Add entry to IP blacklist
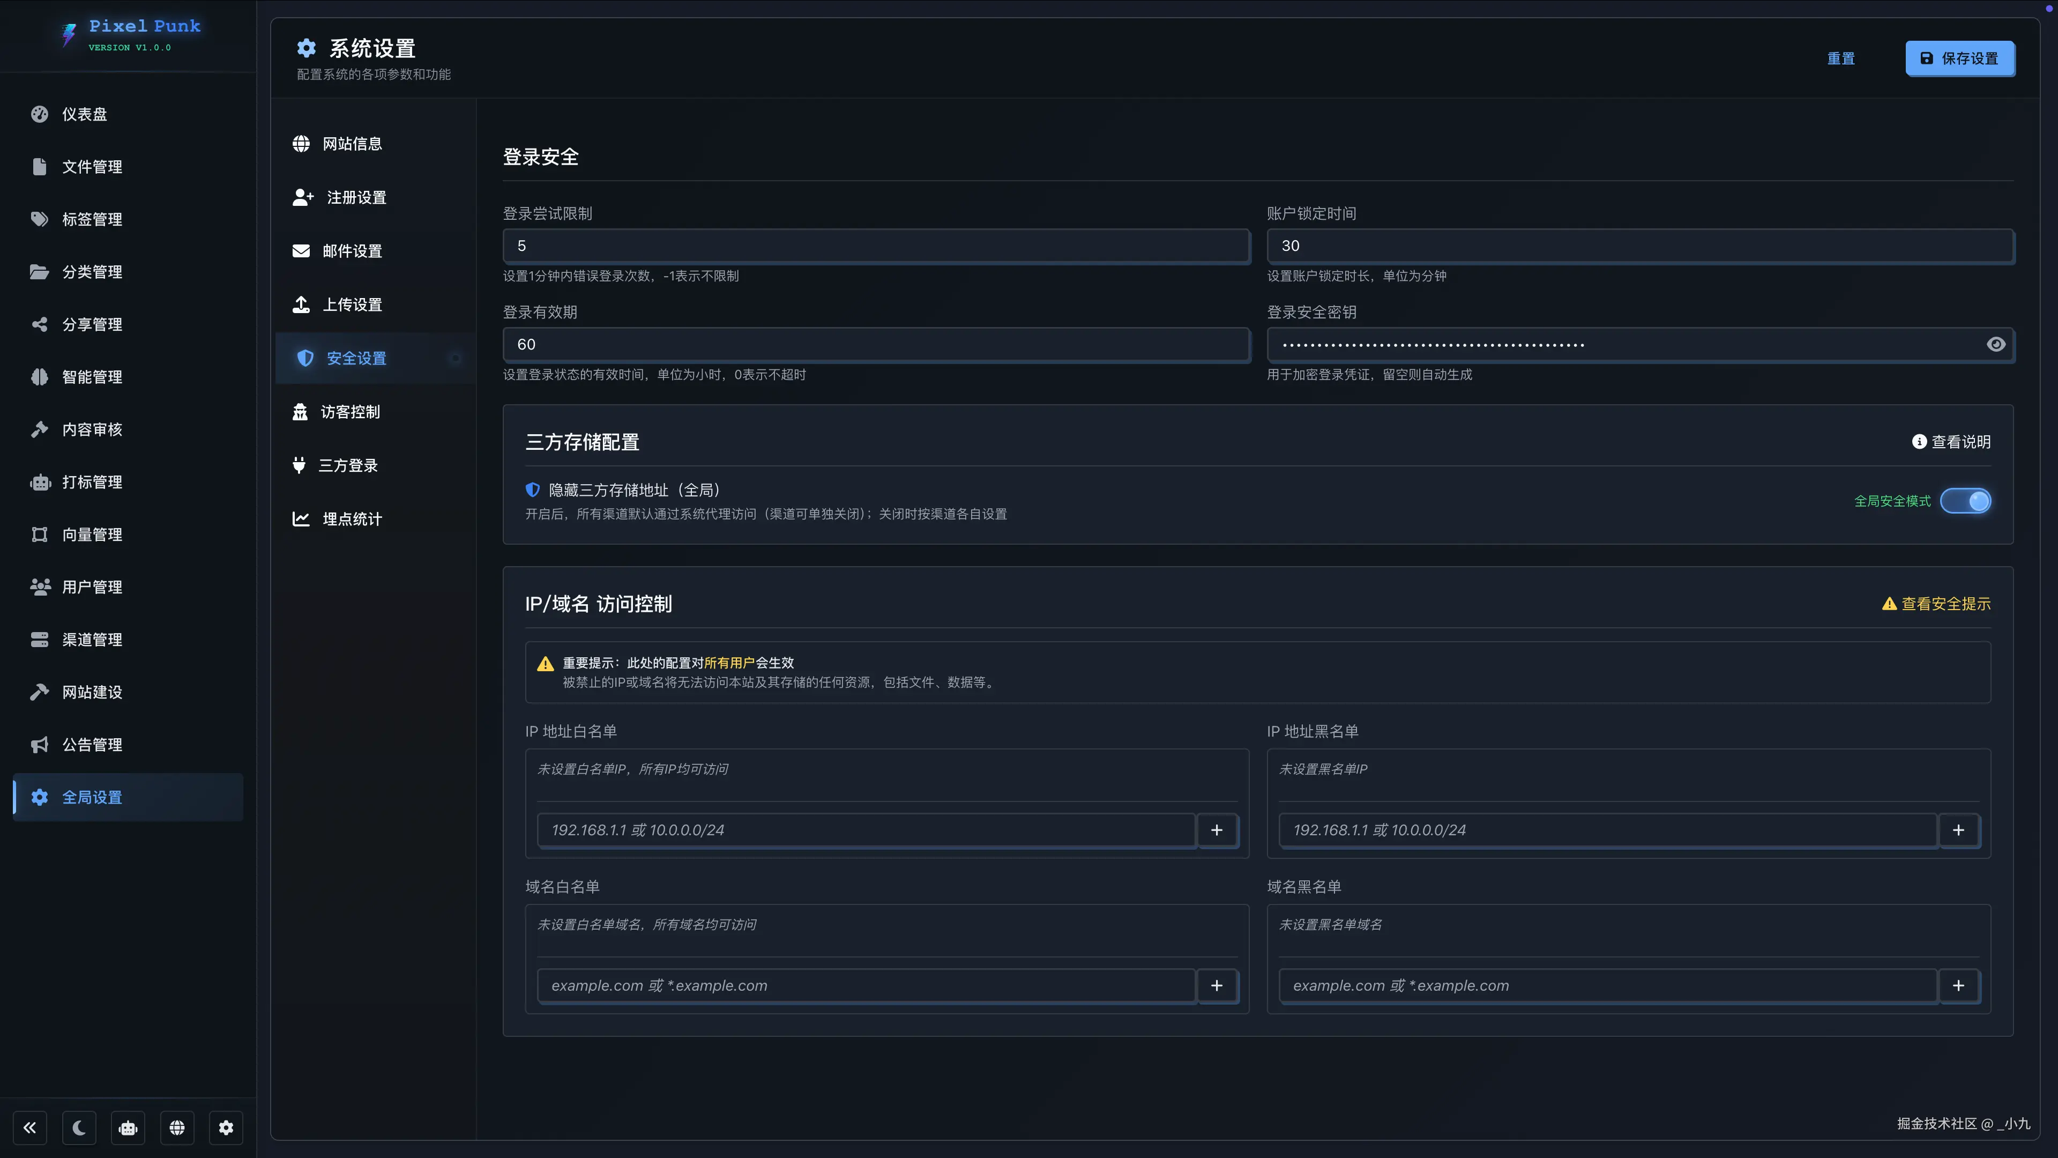Viewport: 2058px width, 1158px height. pos(1958,830)
